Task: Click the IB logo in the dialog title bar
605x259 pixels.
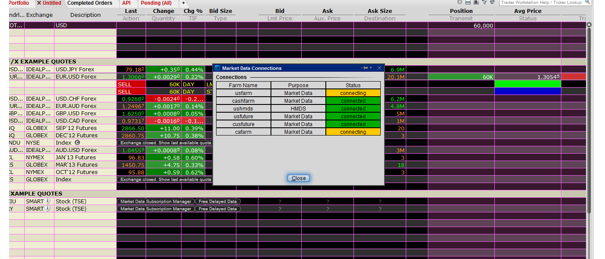Action: (x=217, y=68)
